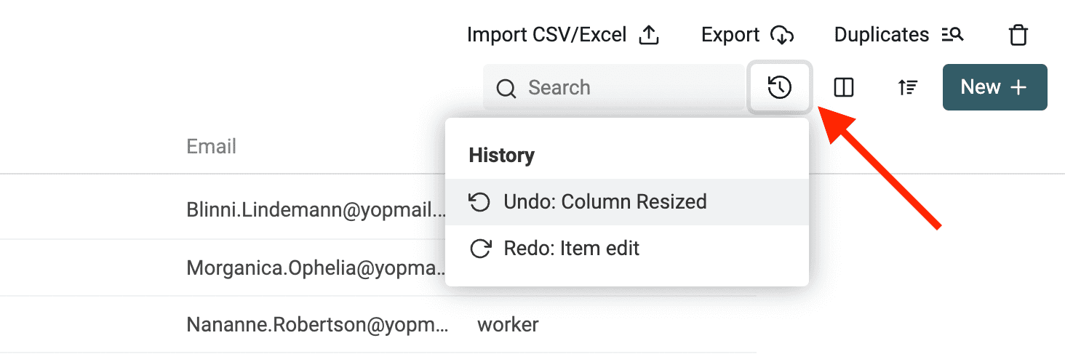Select Redo: Item edit
Viewport: 1065px width, 362px height.
click(x=627, y=249)
